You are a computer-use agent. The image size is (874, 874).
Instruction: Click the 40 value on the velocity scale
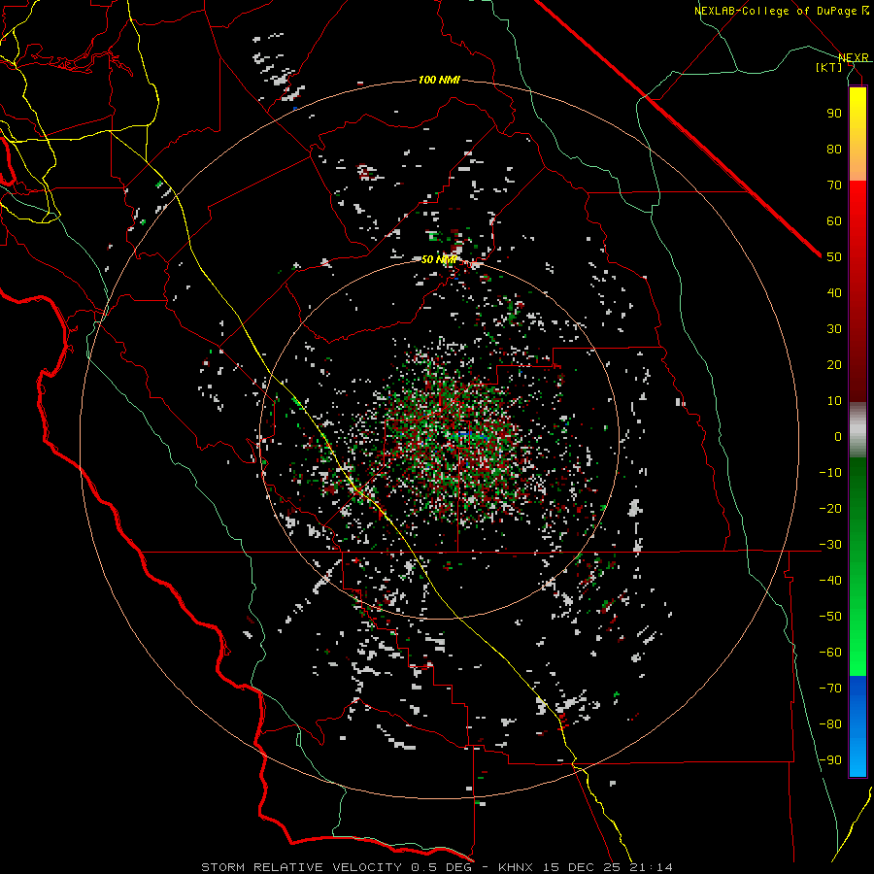(834, 292)
